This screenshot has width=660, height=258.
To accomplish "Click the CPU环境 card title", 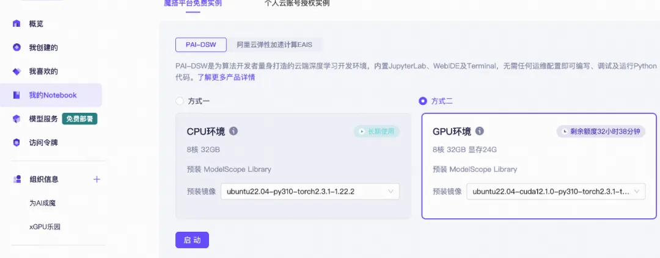I will pyautogui.click(x=206, y=132).
